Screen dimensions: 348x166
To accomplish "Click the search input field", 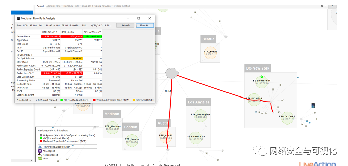I will pyautogui.click(x=182, y=6).
